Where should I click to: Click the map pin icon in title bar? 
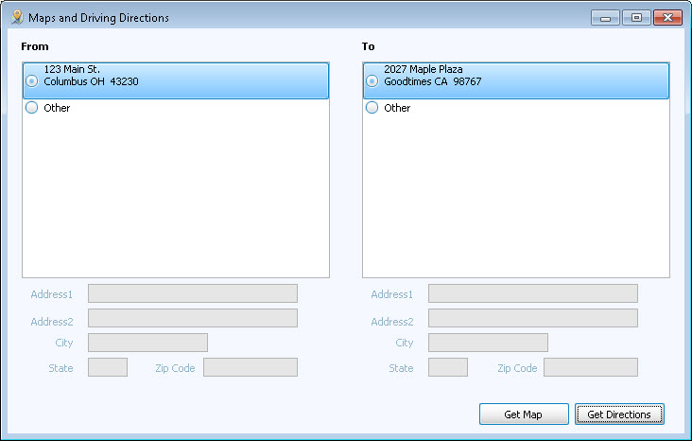[x=16, y=17]
